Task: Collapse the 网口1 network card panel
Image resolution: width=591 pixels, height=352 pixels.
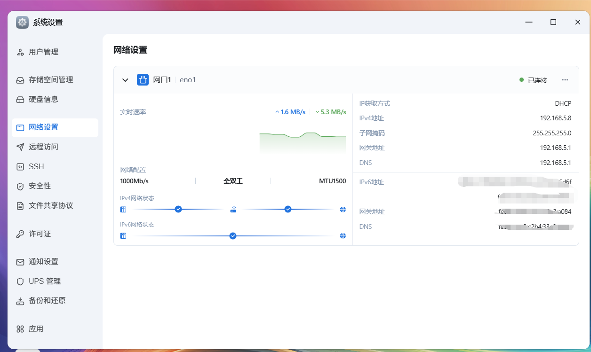Action: pyautogui.click(x=125, y=80)
